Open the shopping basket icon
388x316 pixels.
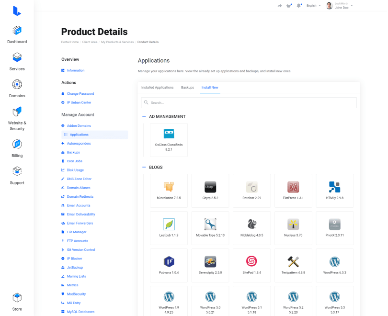(x=289, y=5)
